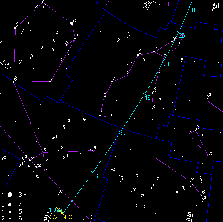223x222 pixels.
Task: Click the 04h right ascension label at top
Action: (x=146, y=5)
